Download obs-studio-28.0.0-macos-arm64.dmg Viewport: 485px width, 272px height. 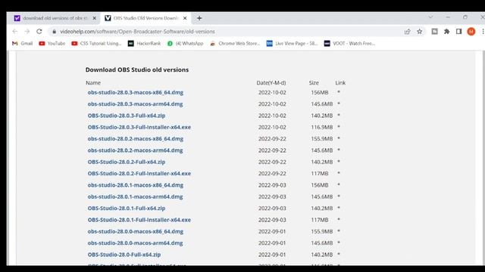(x=135, y=243)
